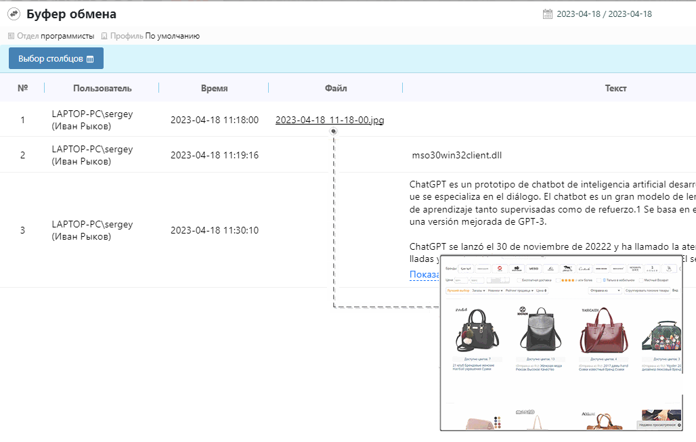
Task: Click the small Отдел department icon
Action: [11, 36]
